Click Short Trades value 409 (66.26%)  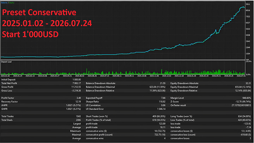(159, 116)
